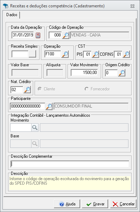The image size is (140, 212).
Task: Click the Participante code input field
Action: 28,106
